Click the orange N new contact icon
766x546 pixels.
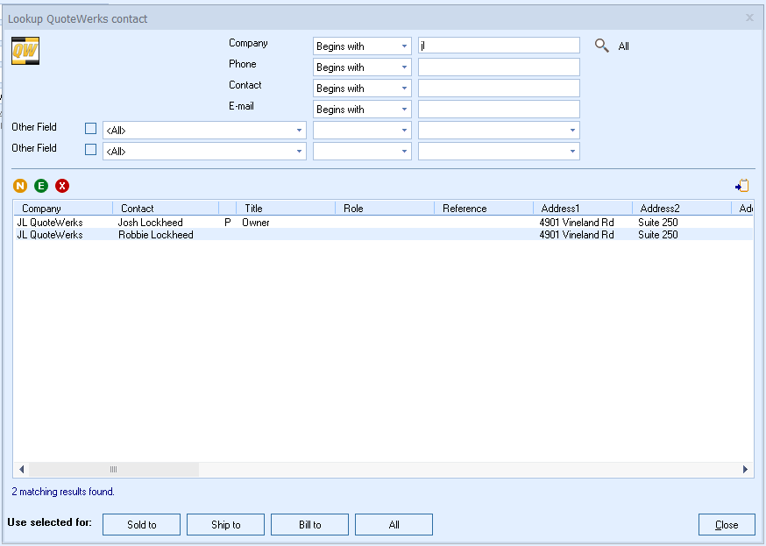20,186
